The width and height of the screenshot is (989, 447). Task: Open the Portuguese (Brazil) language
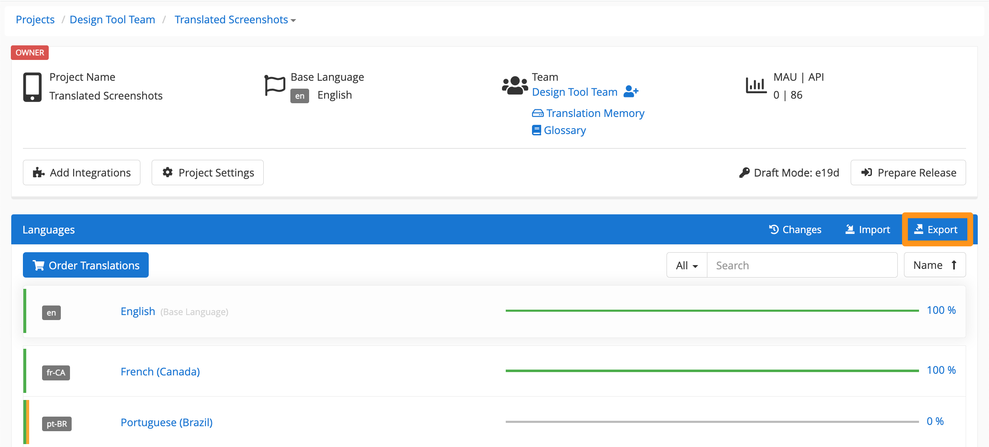[x=167, y=422]
